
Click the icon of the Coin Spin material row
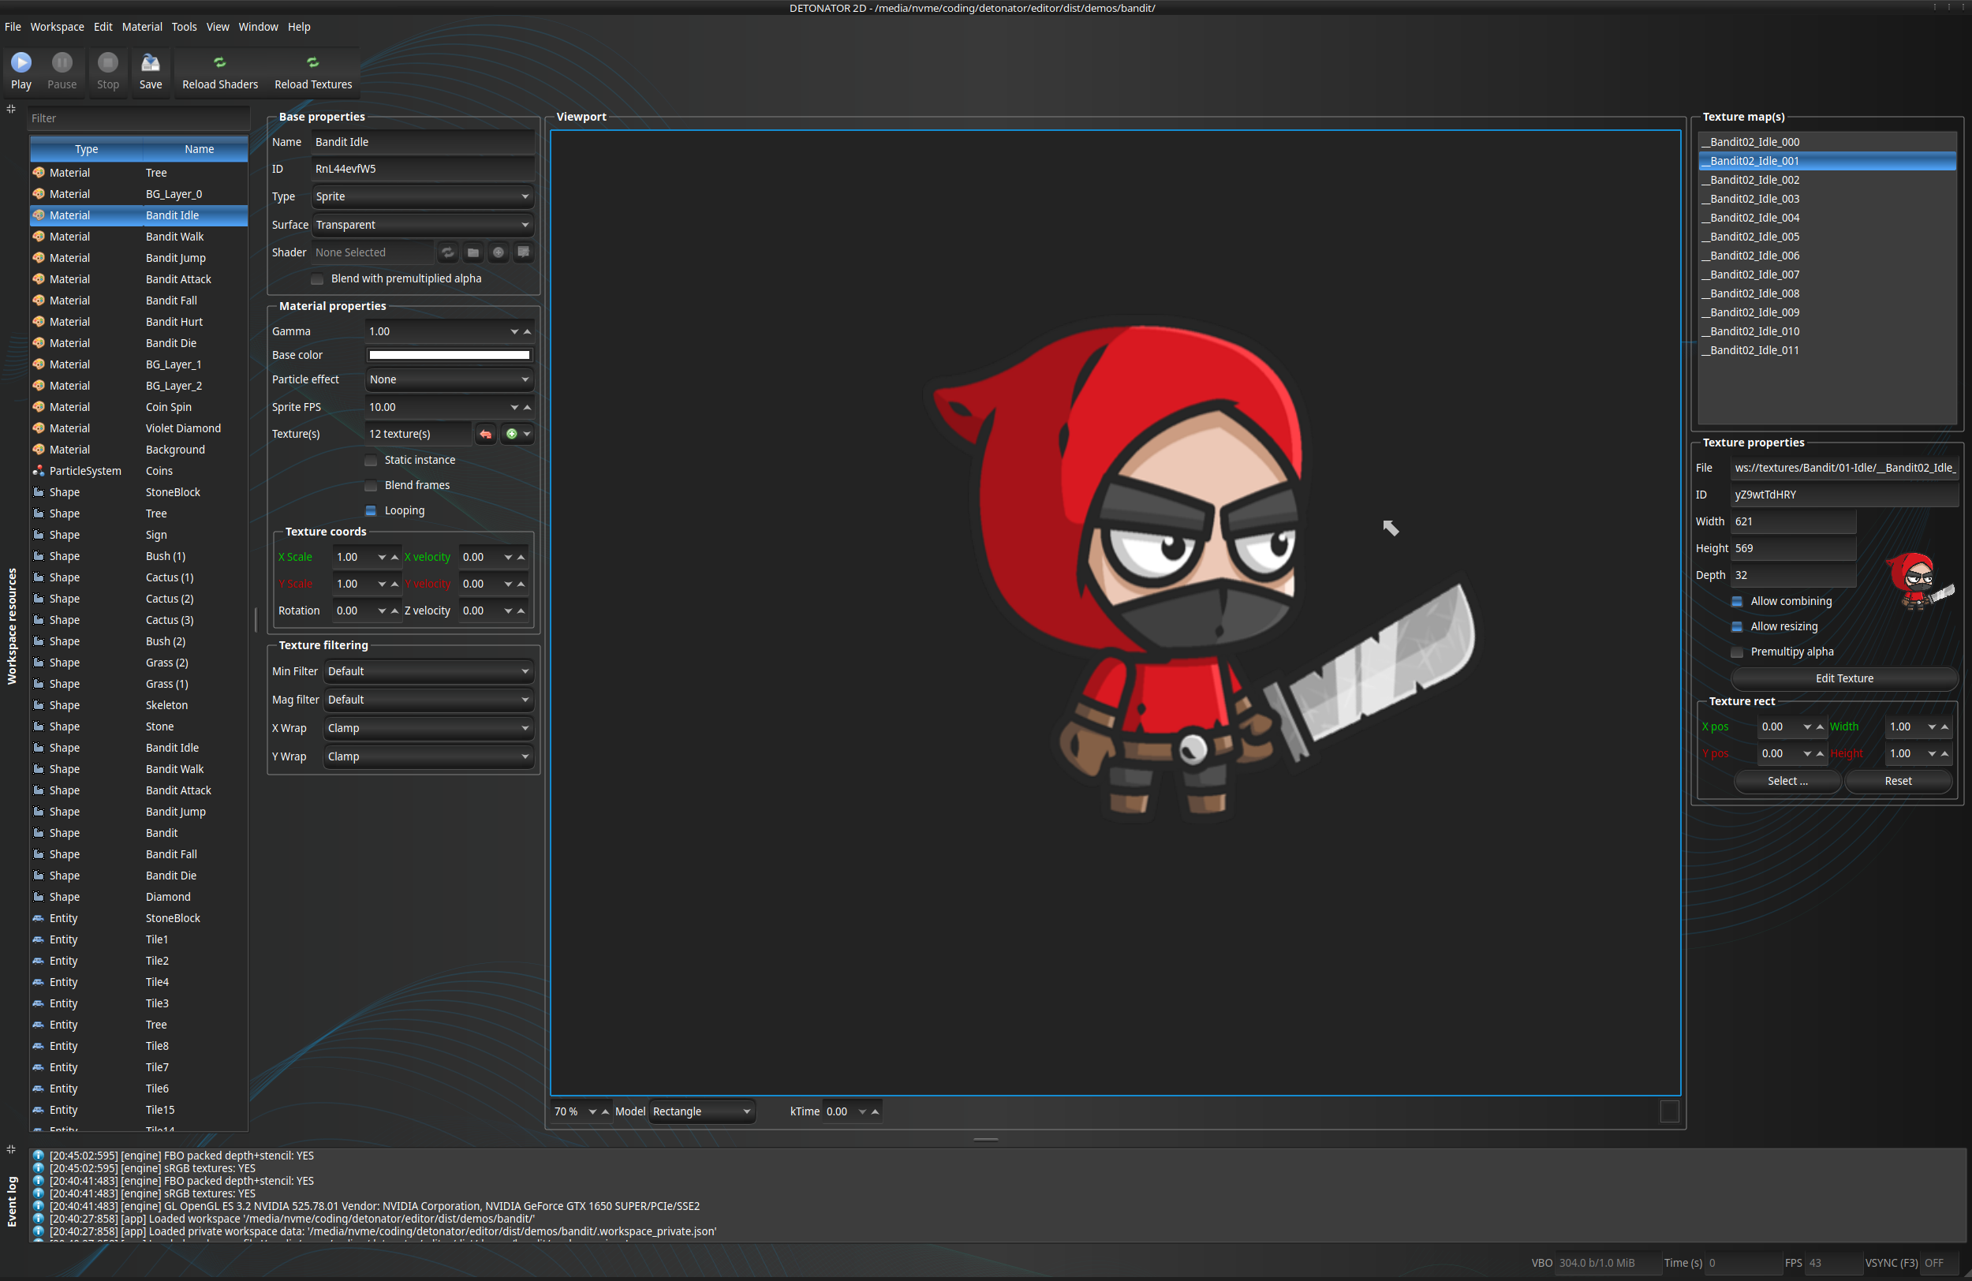pos(38,407)
